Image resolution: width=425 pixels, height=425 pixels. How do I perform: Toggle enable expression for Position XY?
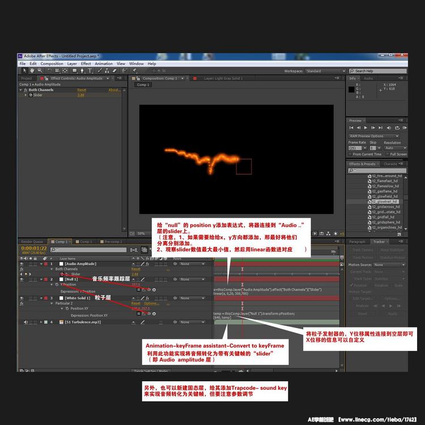138,313
